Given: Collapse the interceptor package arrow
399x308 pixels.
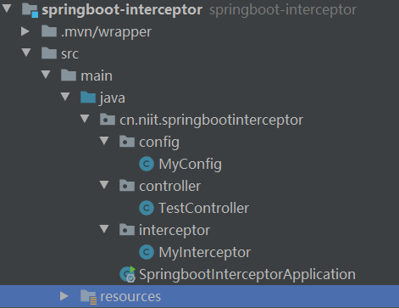Looking at the screenshot, I should pos(104,229).
